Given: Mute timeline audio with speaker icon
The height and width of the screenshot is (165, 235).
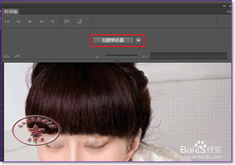Looking at the screenshot, I should click(x=52, y=21).
